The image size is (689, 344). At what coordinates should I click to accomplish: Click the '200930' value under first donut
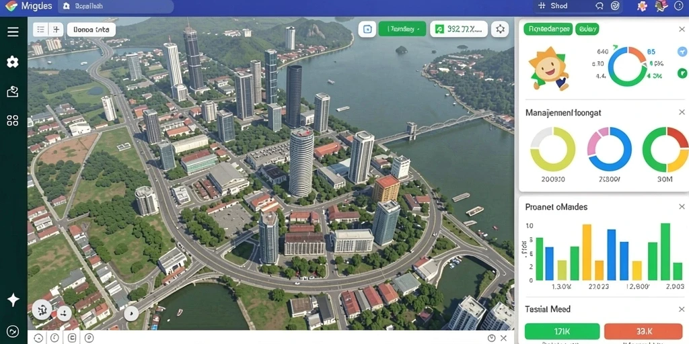pyautogui.click(x=553, y=179)
